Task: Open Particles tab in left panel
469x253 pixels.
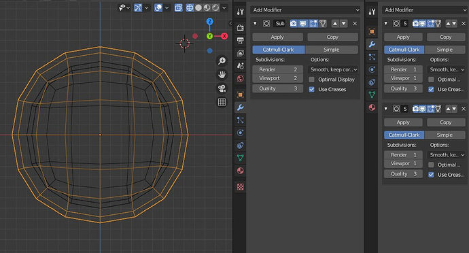Action: [240, 120]
